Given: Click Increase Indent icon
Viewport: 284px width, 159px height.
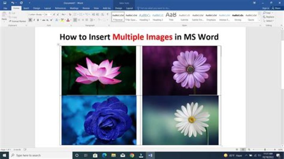Looking at the screenshot, I should (98, 15).
